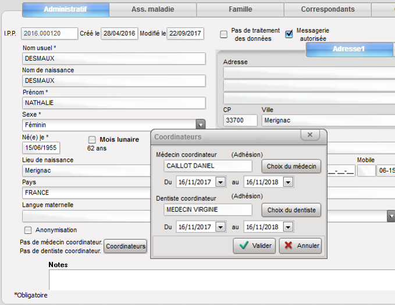
Task: Open the Ass. maladie tab
Action: (x=152, y=9)
